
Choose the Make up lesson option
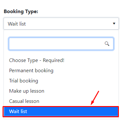[61, 91]
